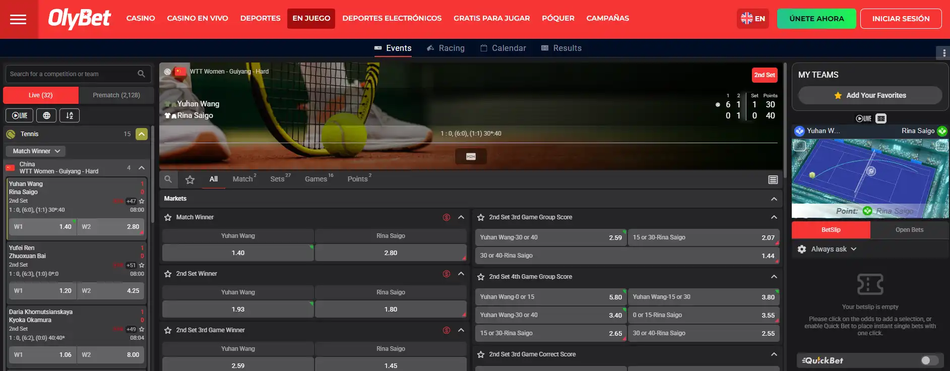Image resolution: width=950 pixels, height=371 pixels.
Task: Star the Match Winner market
Action: (x=168, y=217)
